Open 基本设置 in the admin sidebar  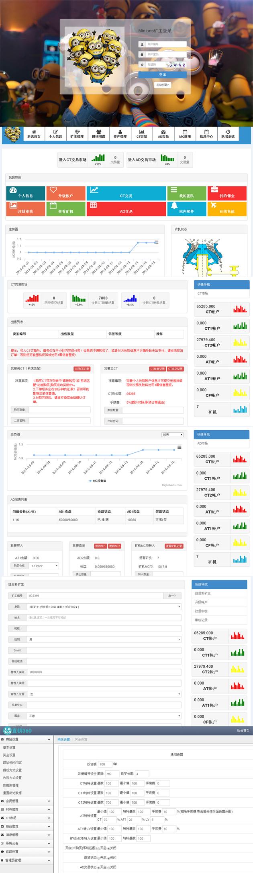click(x=9, y=747)
